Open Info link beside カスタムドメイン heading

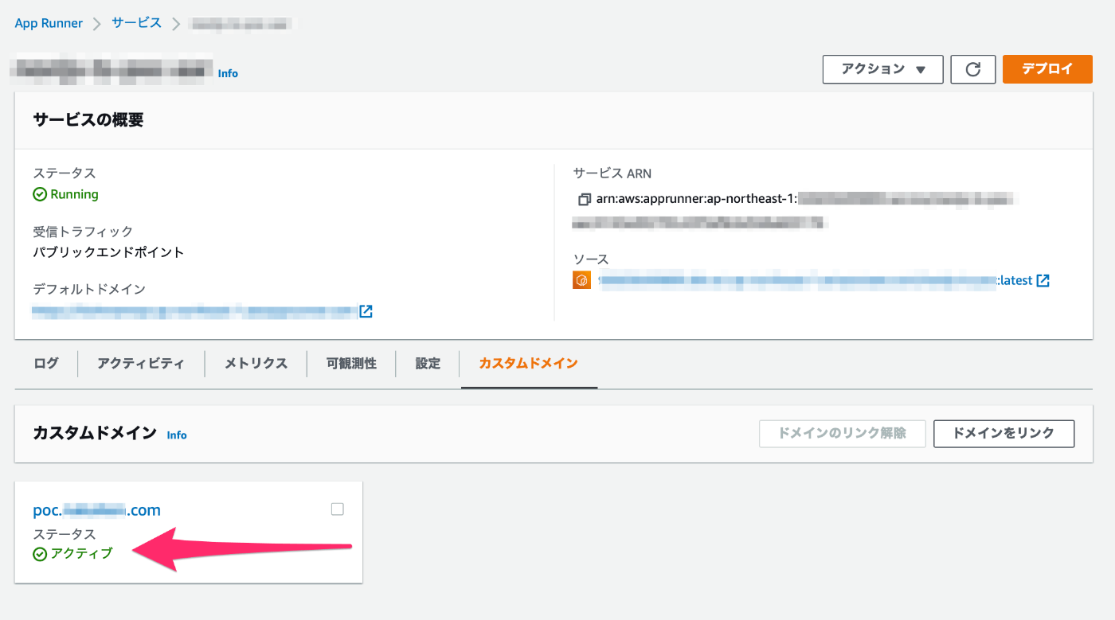(177, 435)
